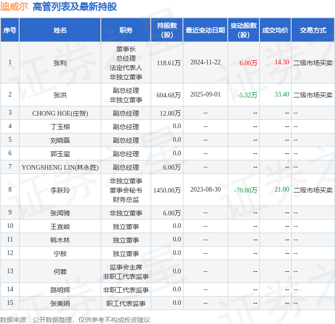This screenshot has width=335, height=324.
Task: Select the 职务 column header
Action: pyautogui.click(x=126, y=30)
